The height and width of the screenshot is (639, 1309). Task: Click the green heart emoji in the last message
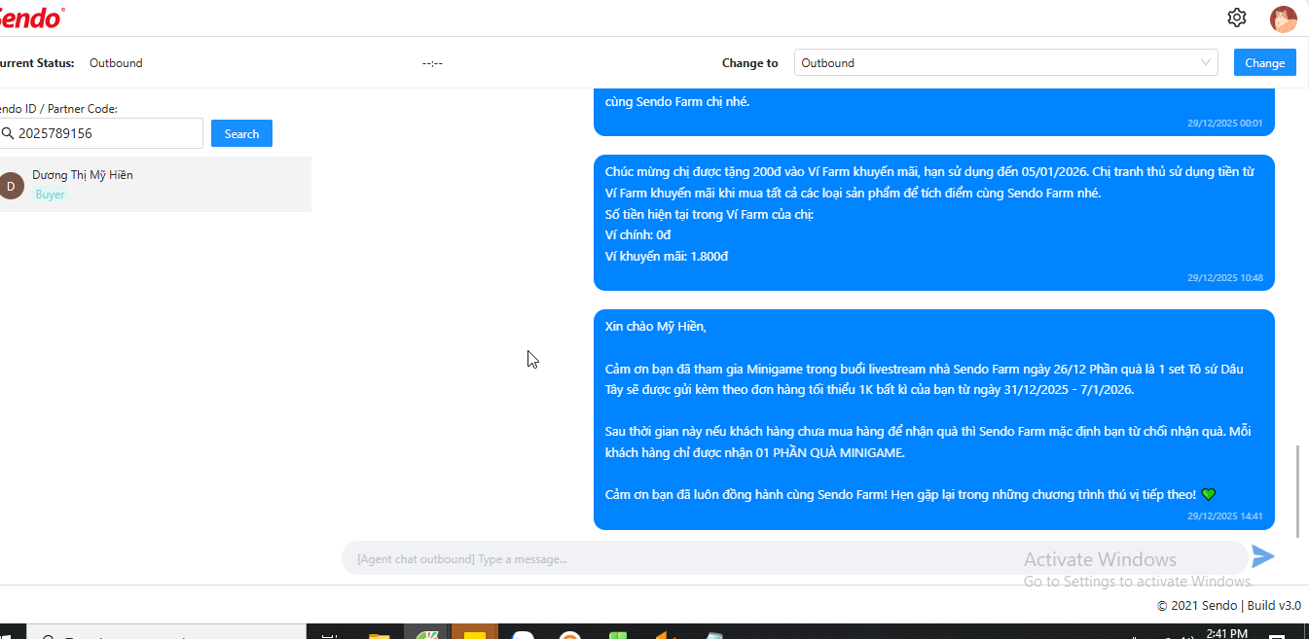(1209, 495)
